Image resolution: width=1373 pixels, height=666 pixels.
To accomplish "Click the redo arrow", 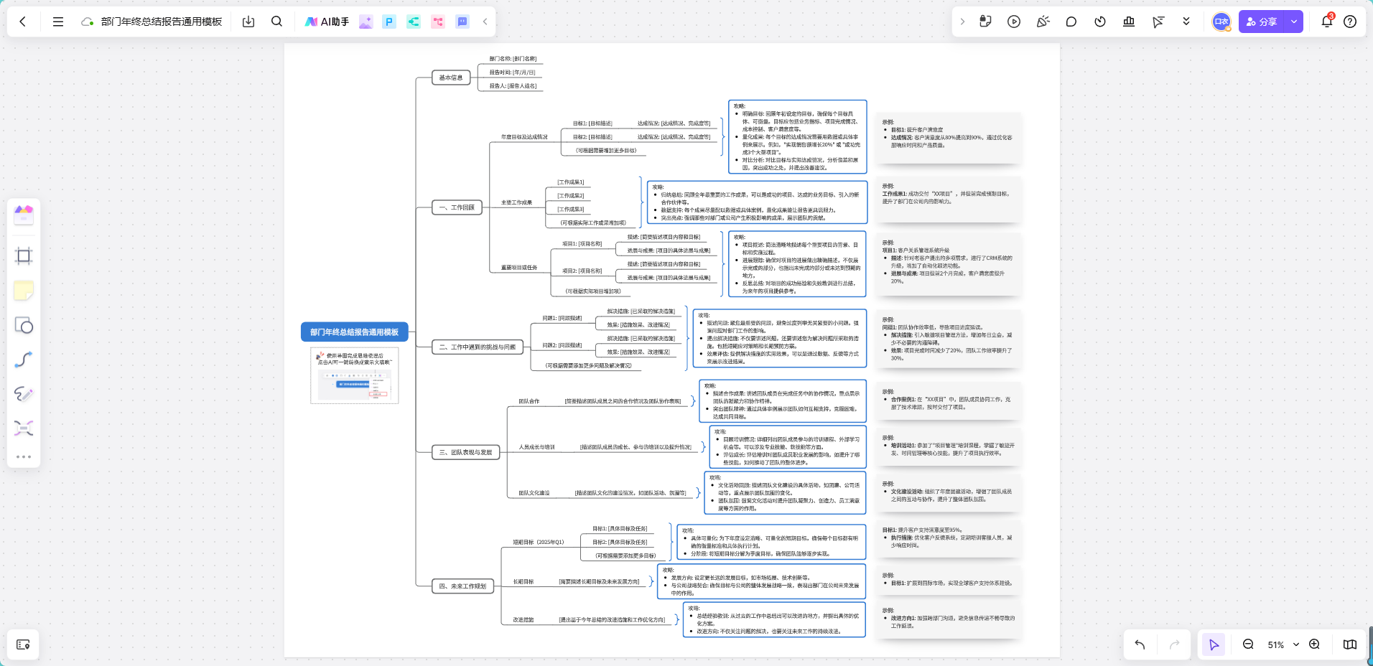I will (1174, 644).
